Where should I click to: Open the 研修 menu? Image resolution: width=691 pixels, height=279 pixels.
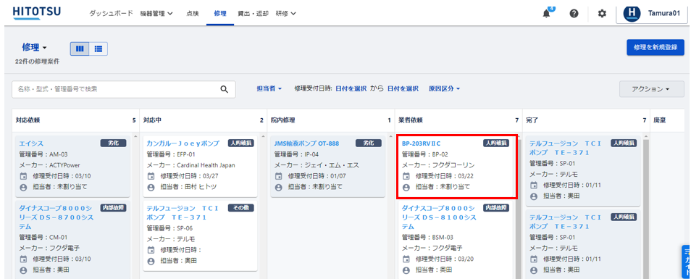(285, 14)
